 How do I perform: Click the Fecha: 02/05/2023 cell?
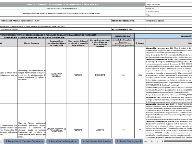[x=169, y=12]
